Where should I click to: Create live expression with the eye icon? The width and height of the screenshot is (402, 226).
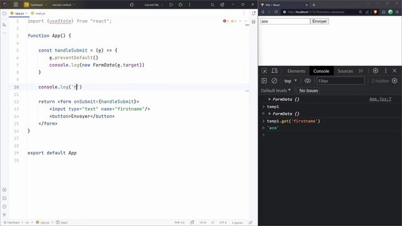point(307,81)
